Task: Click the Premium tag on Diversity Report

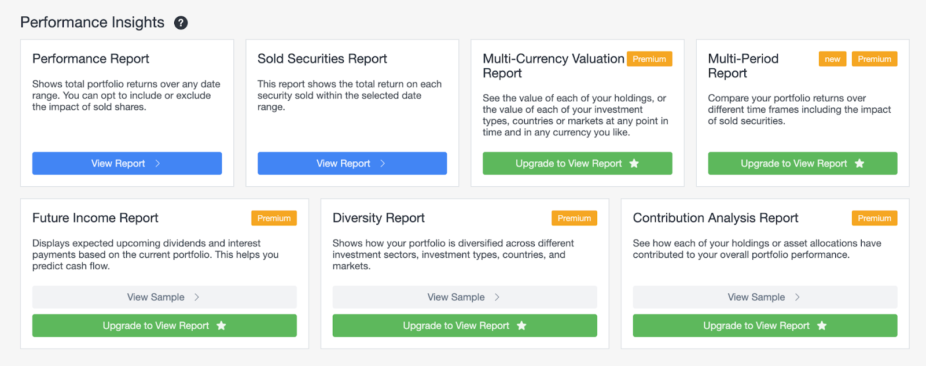Action: [x=574, y=218]
